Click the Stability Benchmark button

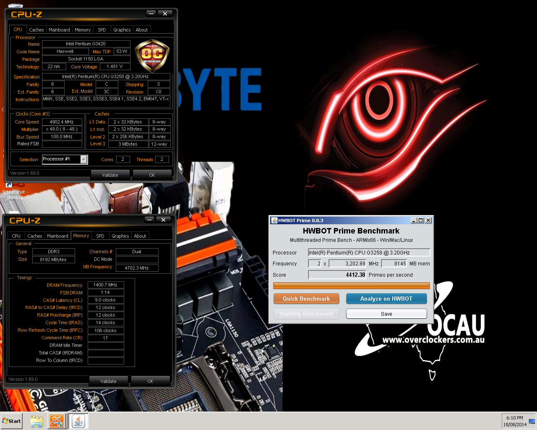306,314
